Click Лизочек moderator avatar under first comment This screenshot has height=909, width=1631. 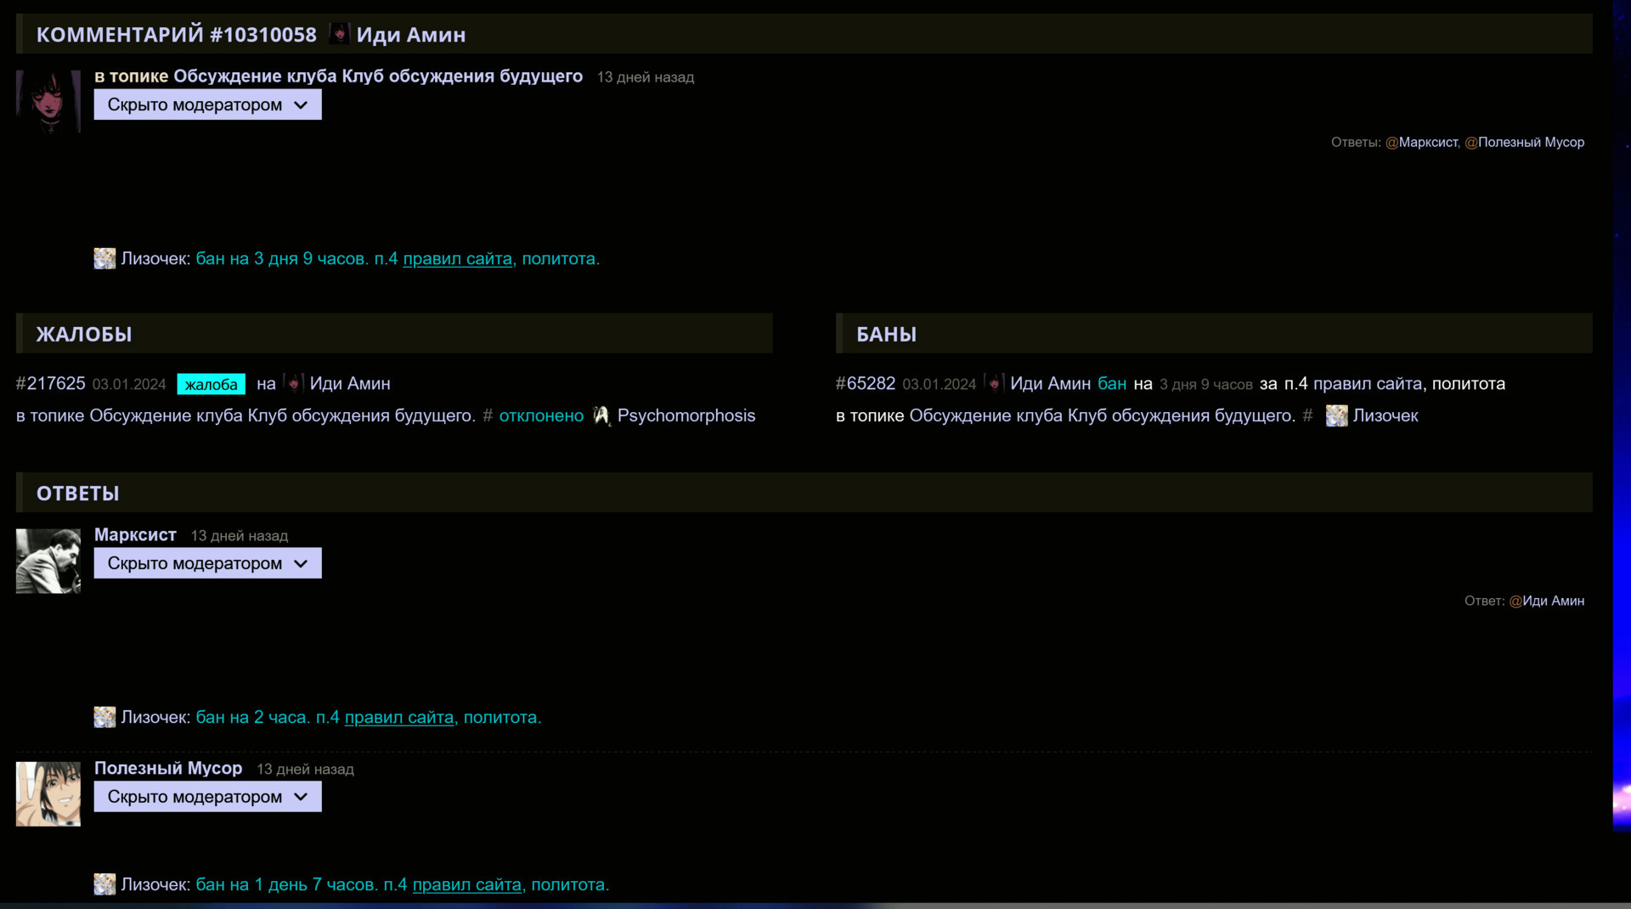(x=104, y=259)
